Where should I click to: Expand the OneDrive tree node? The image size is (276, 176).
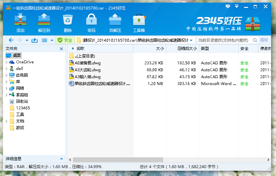tap(7, 62)
